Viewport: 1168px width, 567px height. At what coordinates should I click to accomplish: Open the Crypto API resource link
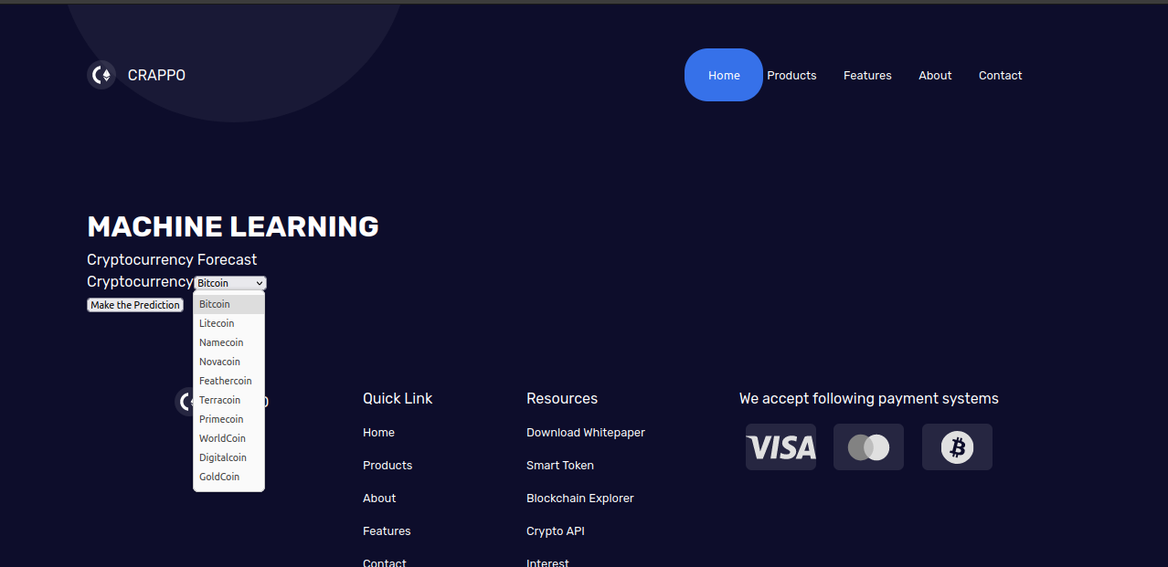[x=556, y=531]
